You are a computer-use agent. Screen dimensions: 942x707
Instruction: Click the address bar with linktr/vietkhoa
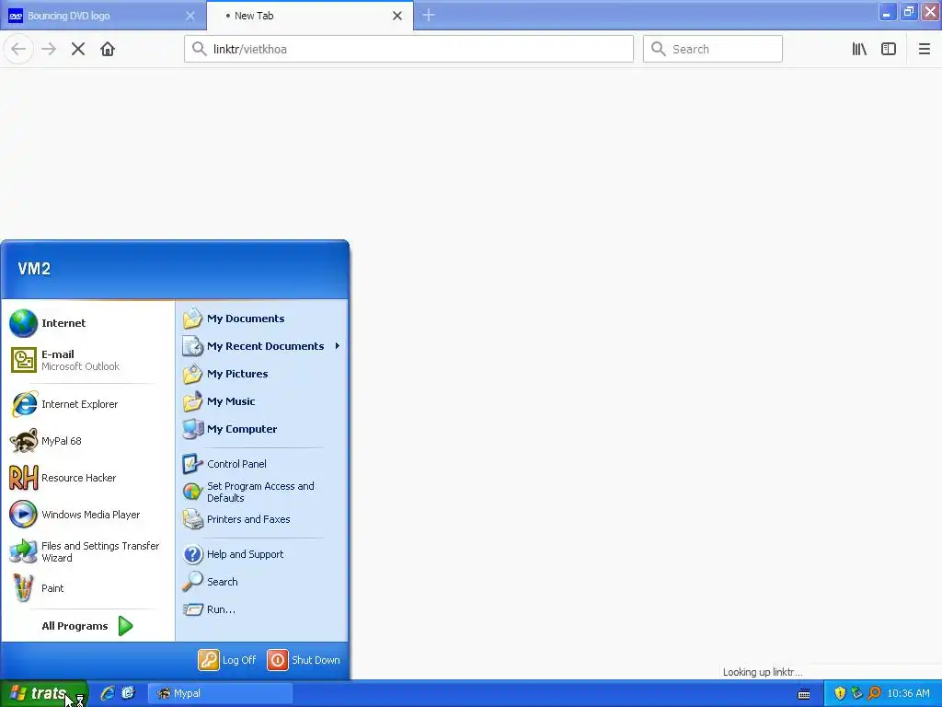coord(408,49)
